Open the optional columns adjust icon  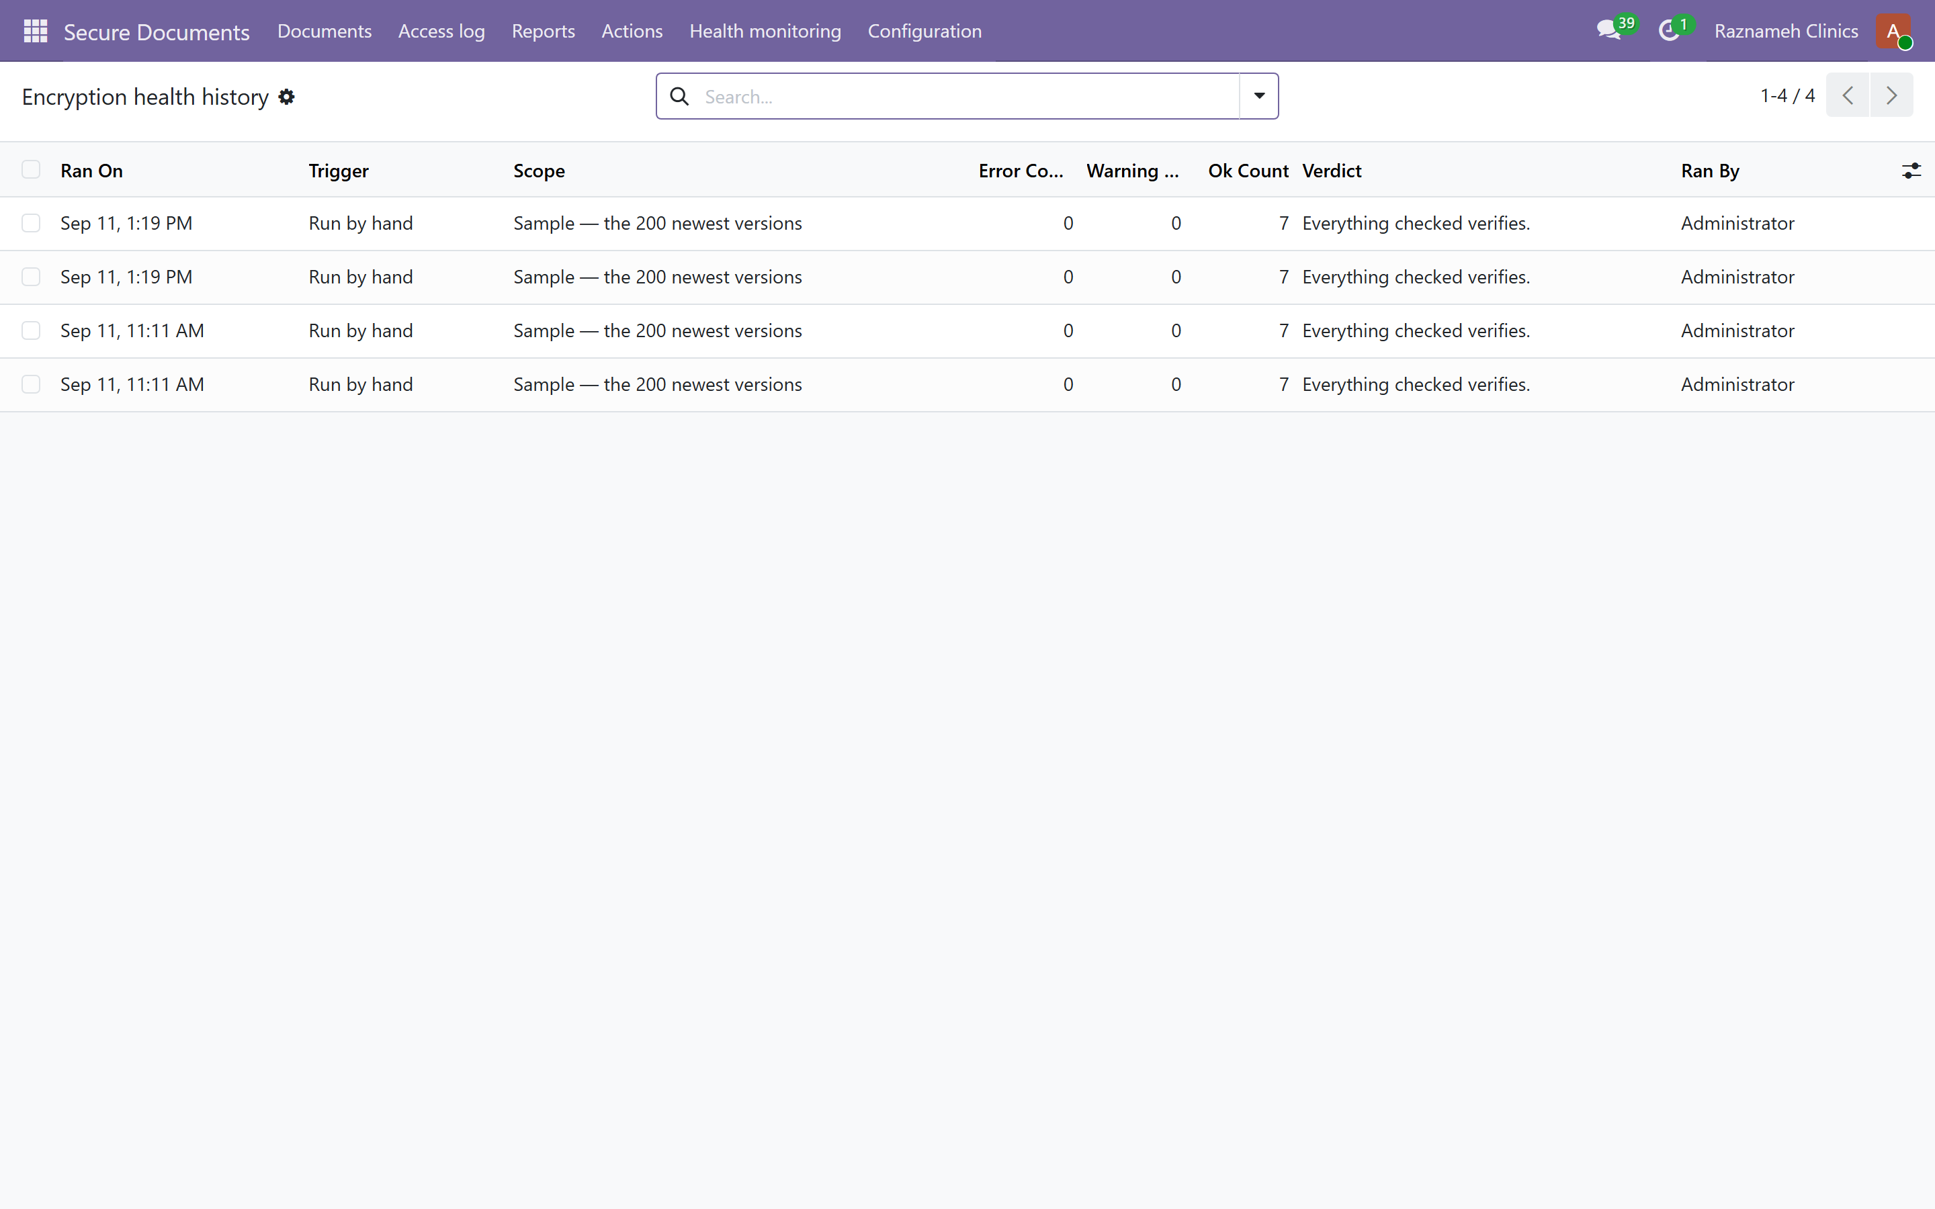pyautogui.click(x=1911, y=171)
